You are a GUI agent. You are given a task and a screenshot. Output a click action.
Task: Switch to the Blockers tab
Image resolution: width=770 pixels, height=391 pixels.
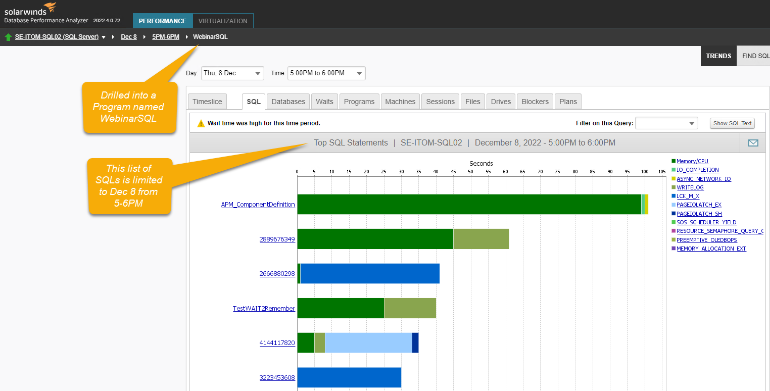click(535, 102)
